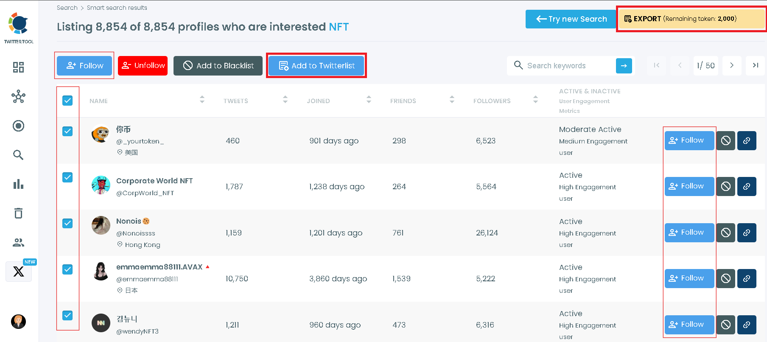Click Try new Search button
The height and width of the screenshot is (342, 767).
(571, 19)
